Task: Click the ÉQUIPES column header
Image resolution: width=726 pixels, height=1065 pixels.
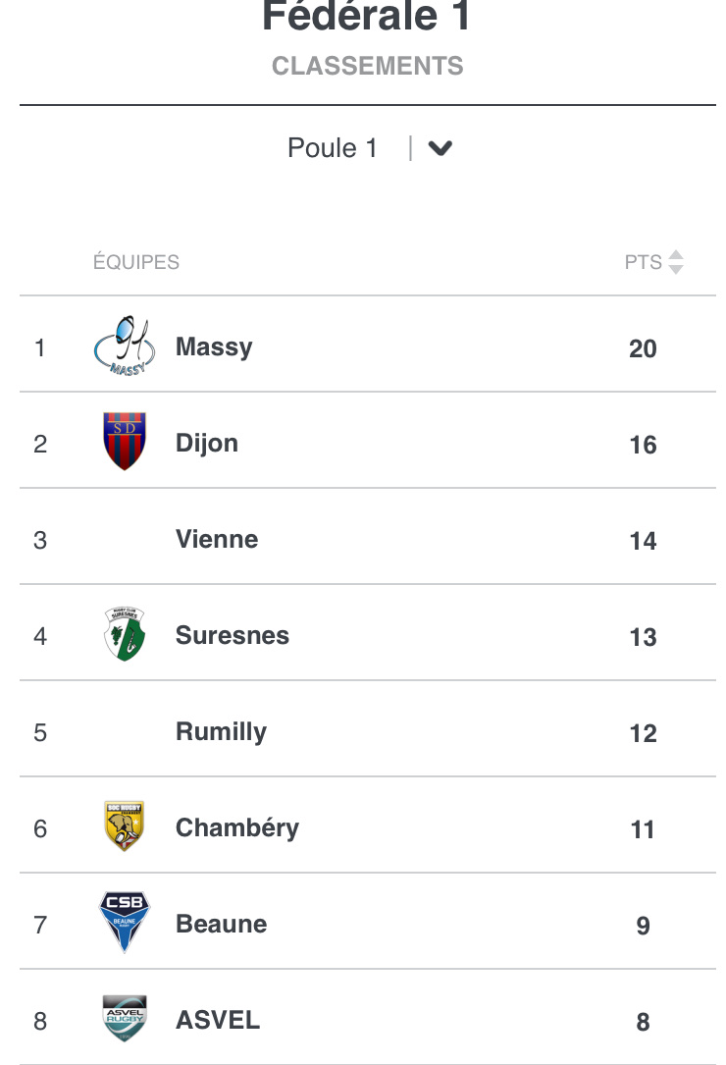Action: (x=136, y=262)
